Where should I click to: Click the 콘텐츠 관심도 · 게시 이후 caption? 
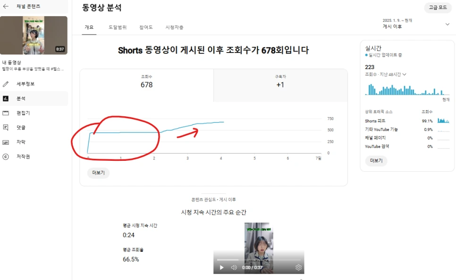tap(213, 200)
